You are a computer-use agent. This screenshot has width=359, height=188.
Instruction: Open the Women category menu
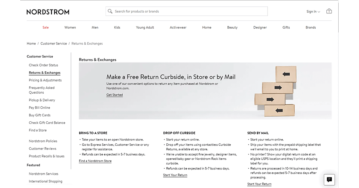[x=70, y=27]
